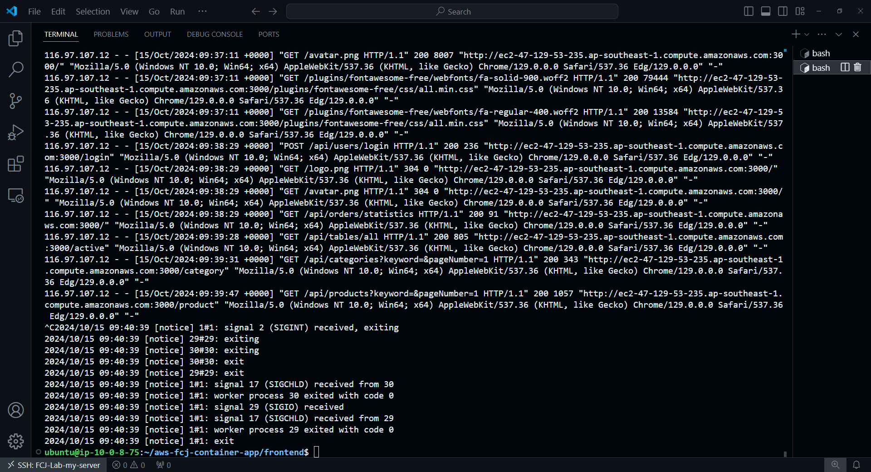The height and width of the screenshot is (472, 871).
Task: Toggle the bottom panel layout
Action: click(x=766, y=11)
